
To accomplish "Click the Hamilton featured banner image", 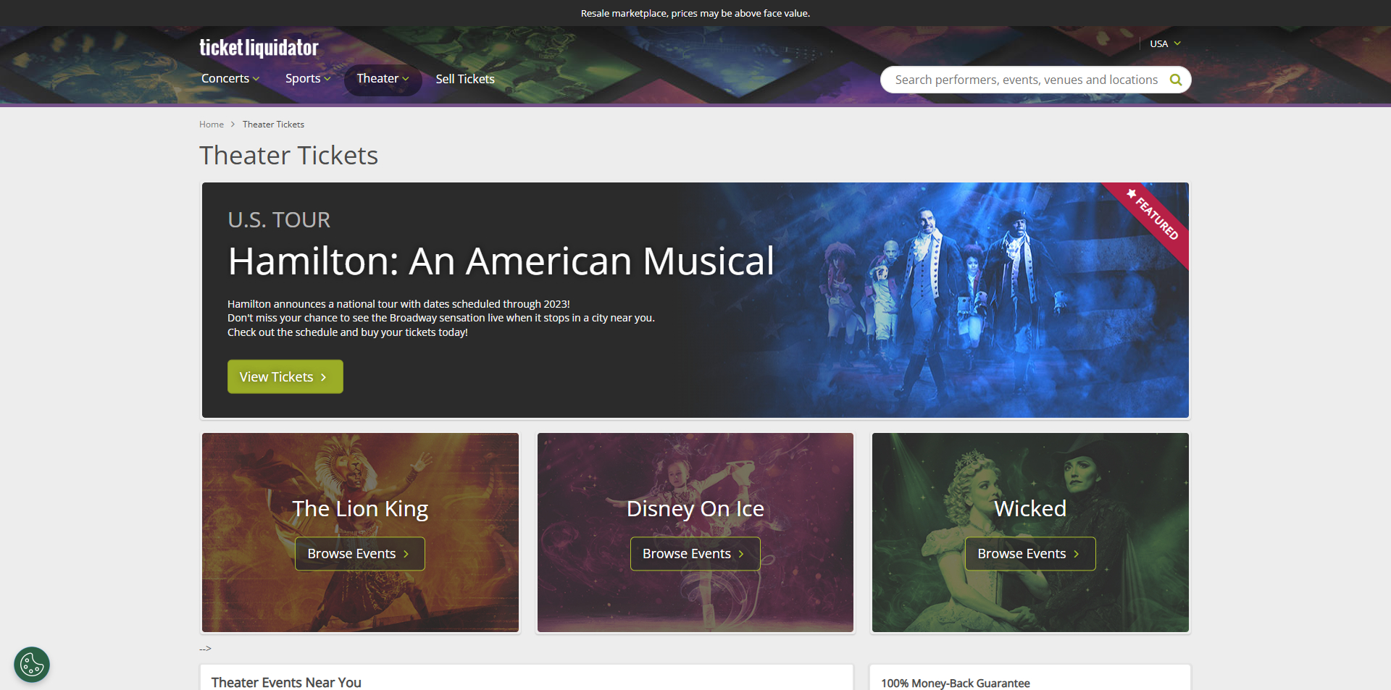I will tap(942, 304).
